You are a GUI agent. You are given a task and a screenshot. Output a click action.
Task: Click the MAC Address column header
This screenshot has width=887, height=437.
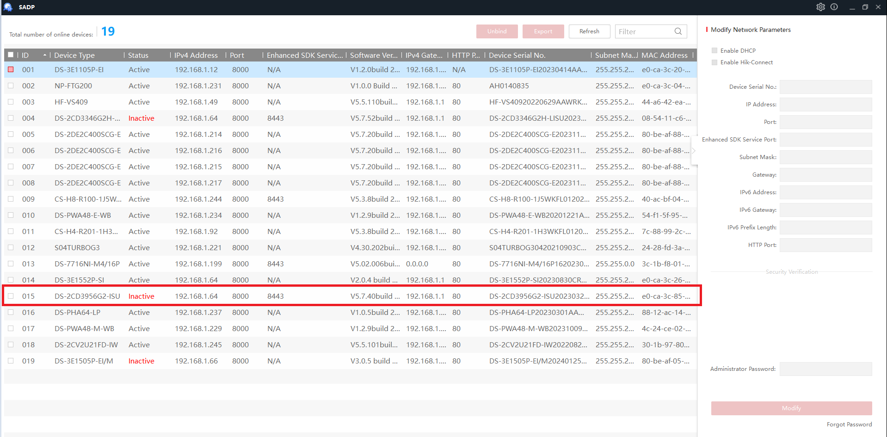click(665, 55)
